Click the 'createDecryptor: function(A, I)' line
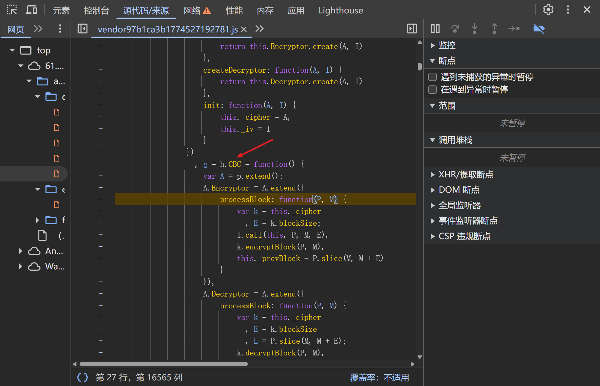This screenshot has height=386, width=600. pyautogui.click(x=273, y=70)
